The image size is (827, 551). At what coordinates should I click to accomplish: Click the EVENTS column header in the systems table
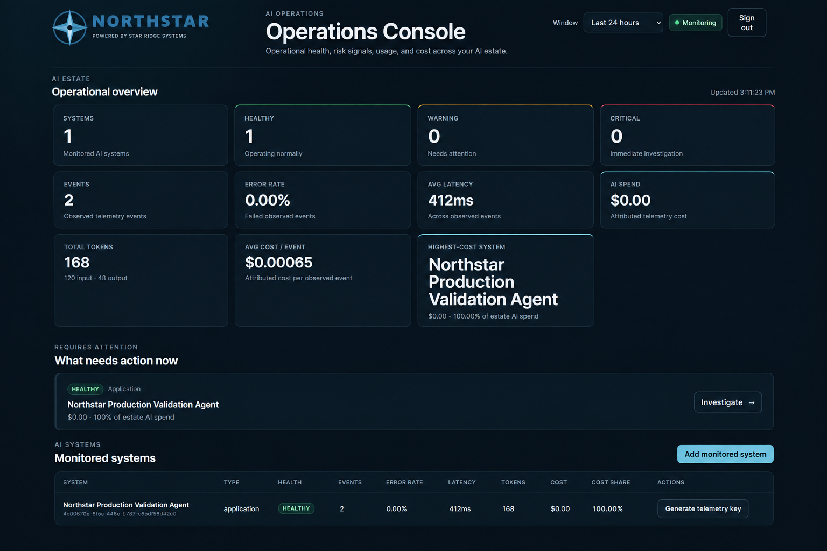click(x=350, y=483)
